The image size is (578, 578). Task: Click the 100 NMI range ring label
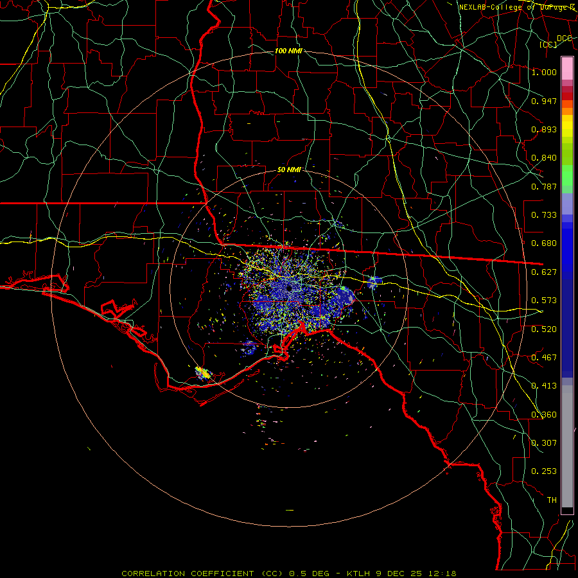288,51
